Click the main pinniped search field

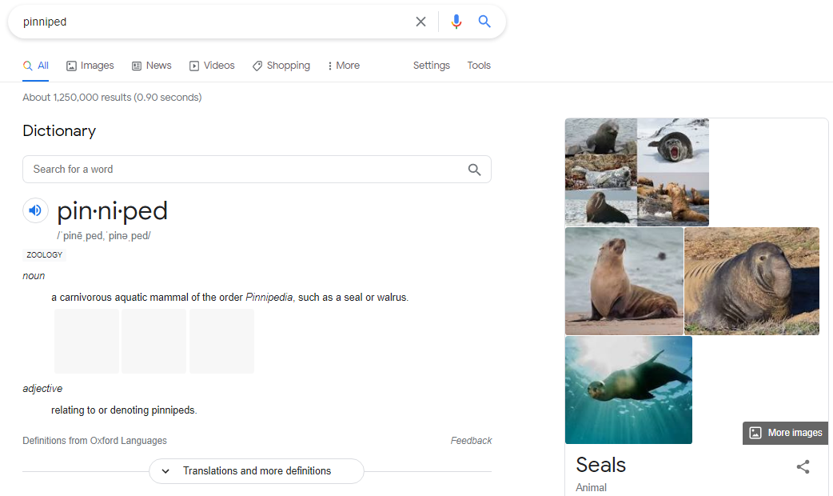(208, 22)
